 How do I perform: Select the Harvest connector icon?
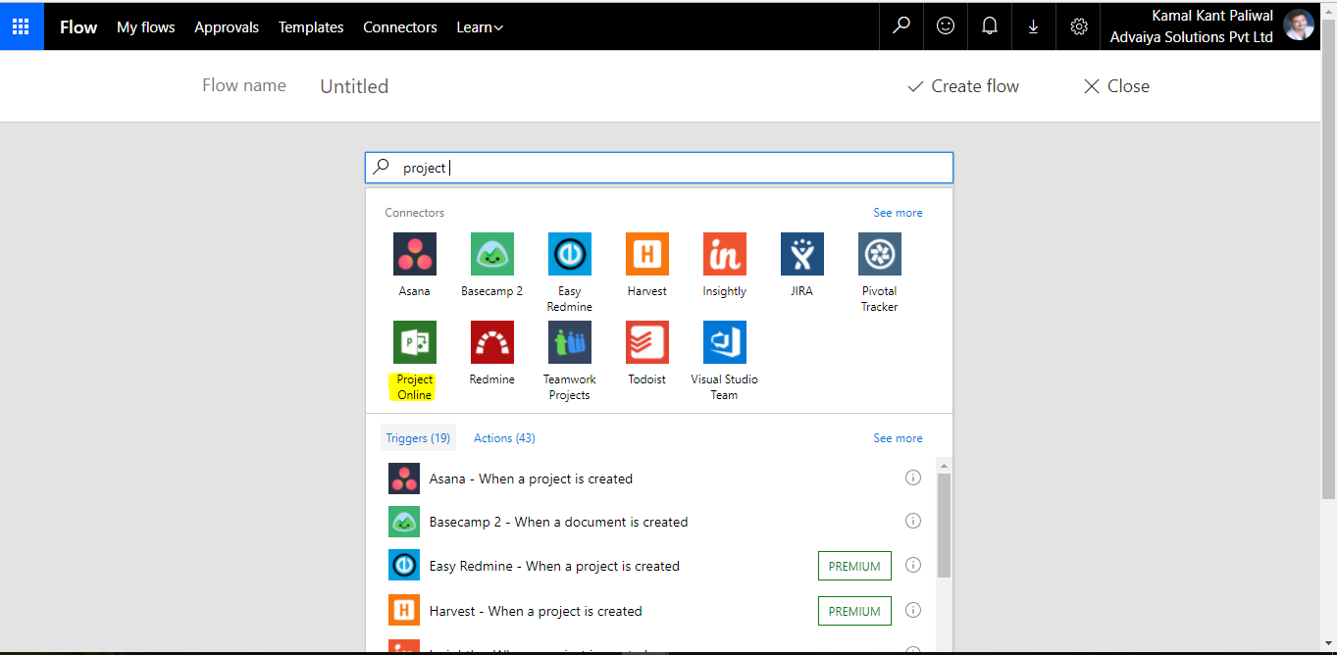pyautogui.click(x=647, y=254)
